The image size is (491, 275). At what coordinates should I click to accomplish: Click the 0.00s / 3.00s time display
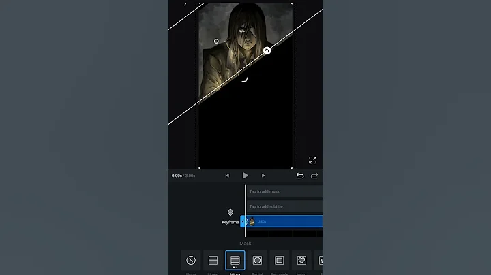(x=183, y=176)
